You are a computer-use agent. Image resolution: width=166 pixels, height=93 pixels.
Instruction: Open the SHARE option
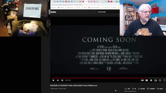(141, 89)
